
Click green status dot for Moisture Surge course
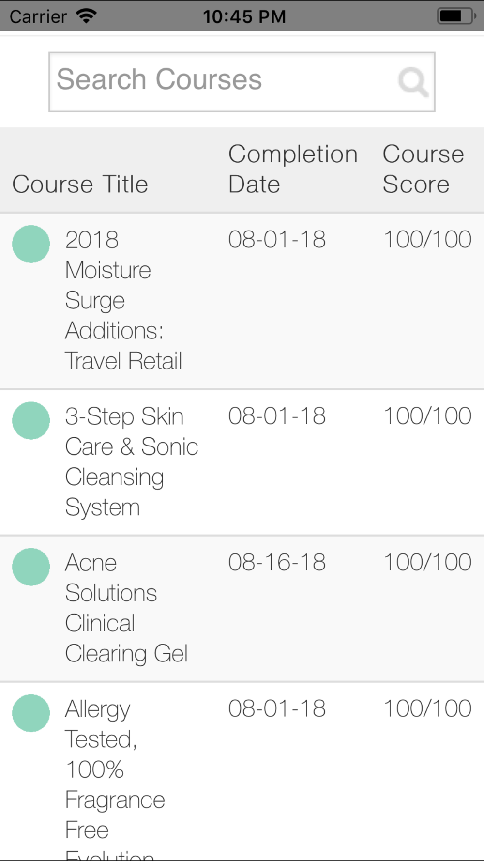[x=31, y=244]
